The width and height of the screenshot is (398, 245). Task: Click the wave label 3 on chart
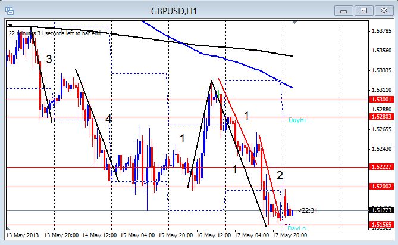coord(49,59)
